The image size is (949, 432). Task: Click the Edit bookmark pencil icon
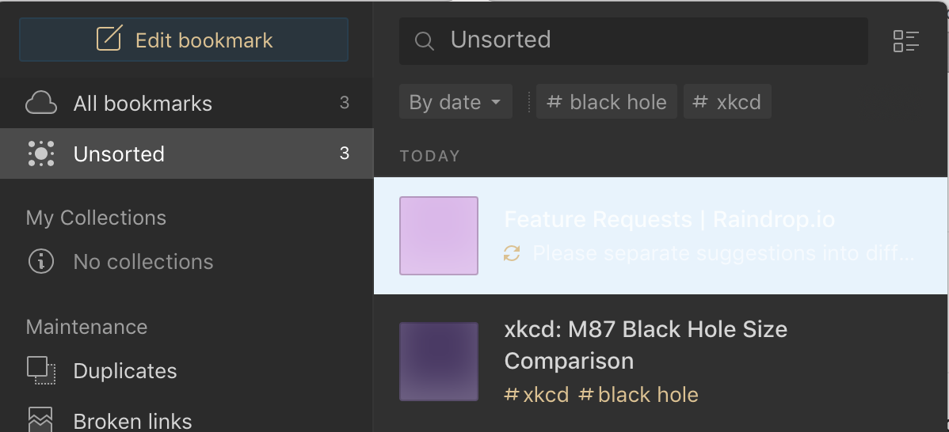pos(109,39)
